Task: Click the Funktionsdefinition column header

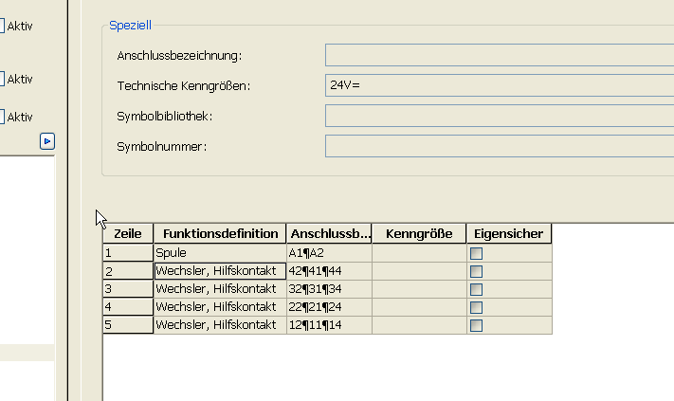Action: 220,233
